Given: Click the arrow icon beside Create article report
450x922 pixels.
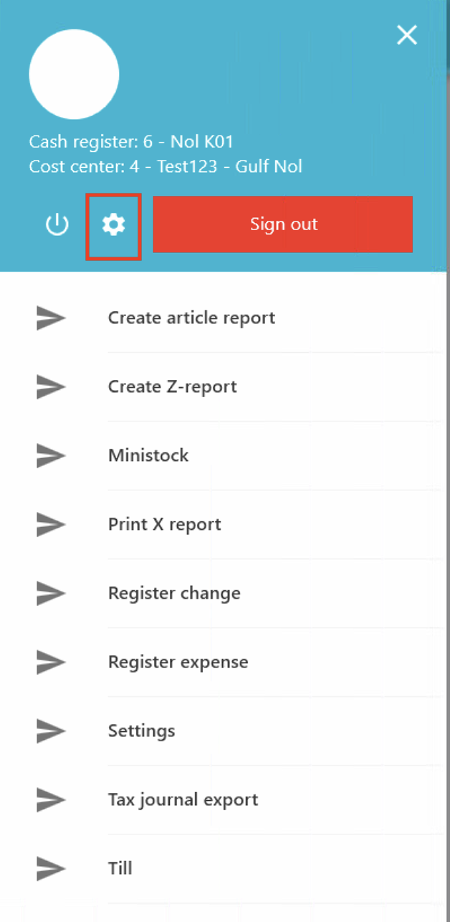Looking at the screenshot, I should click(51, 318).
